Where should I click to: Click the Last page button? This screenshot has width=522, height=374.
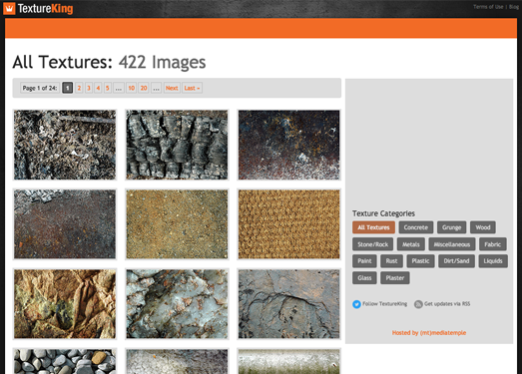[x=192, y=88]
